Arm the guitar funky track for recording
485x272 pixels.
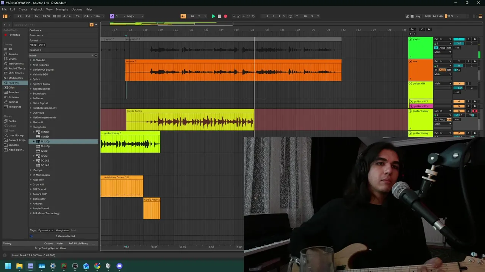[474, 111]
